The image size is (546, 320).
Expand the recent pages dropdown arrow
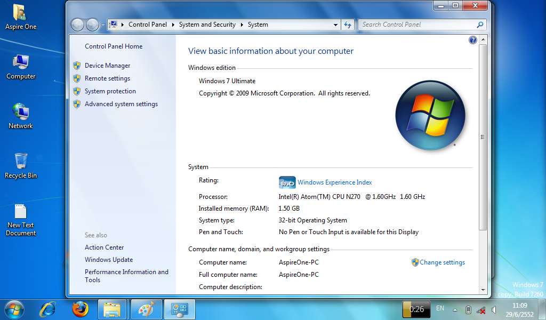[x=103, y=25]
